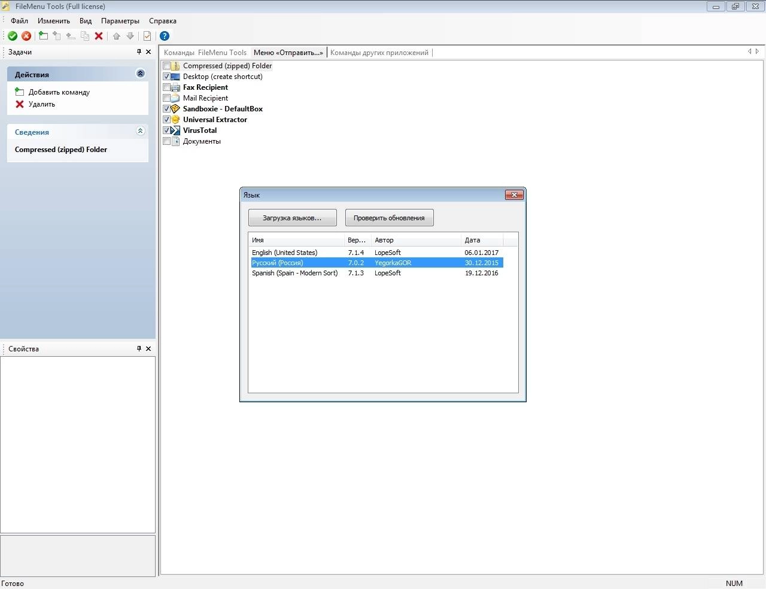The image size is (766, 589).
Task: Uncheck the Desktop (create shortcut) checkbox
Action: (x=166, y=77)
